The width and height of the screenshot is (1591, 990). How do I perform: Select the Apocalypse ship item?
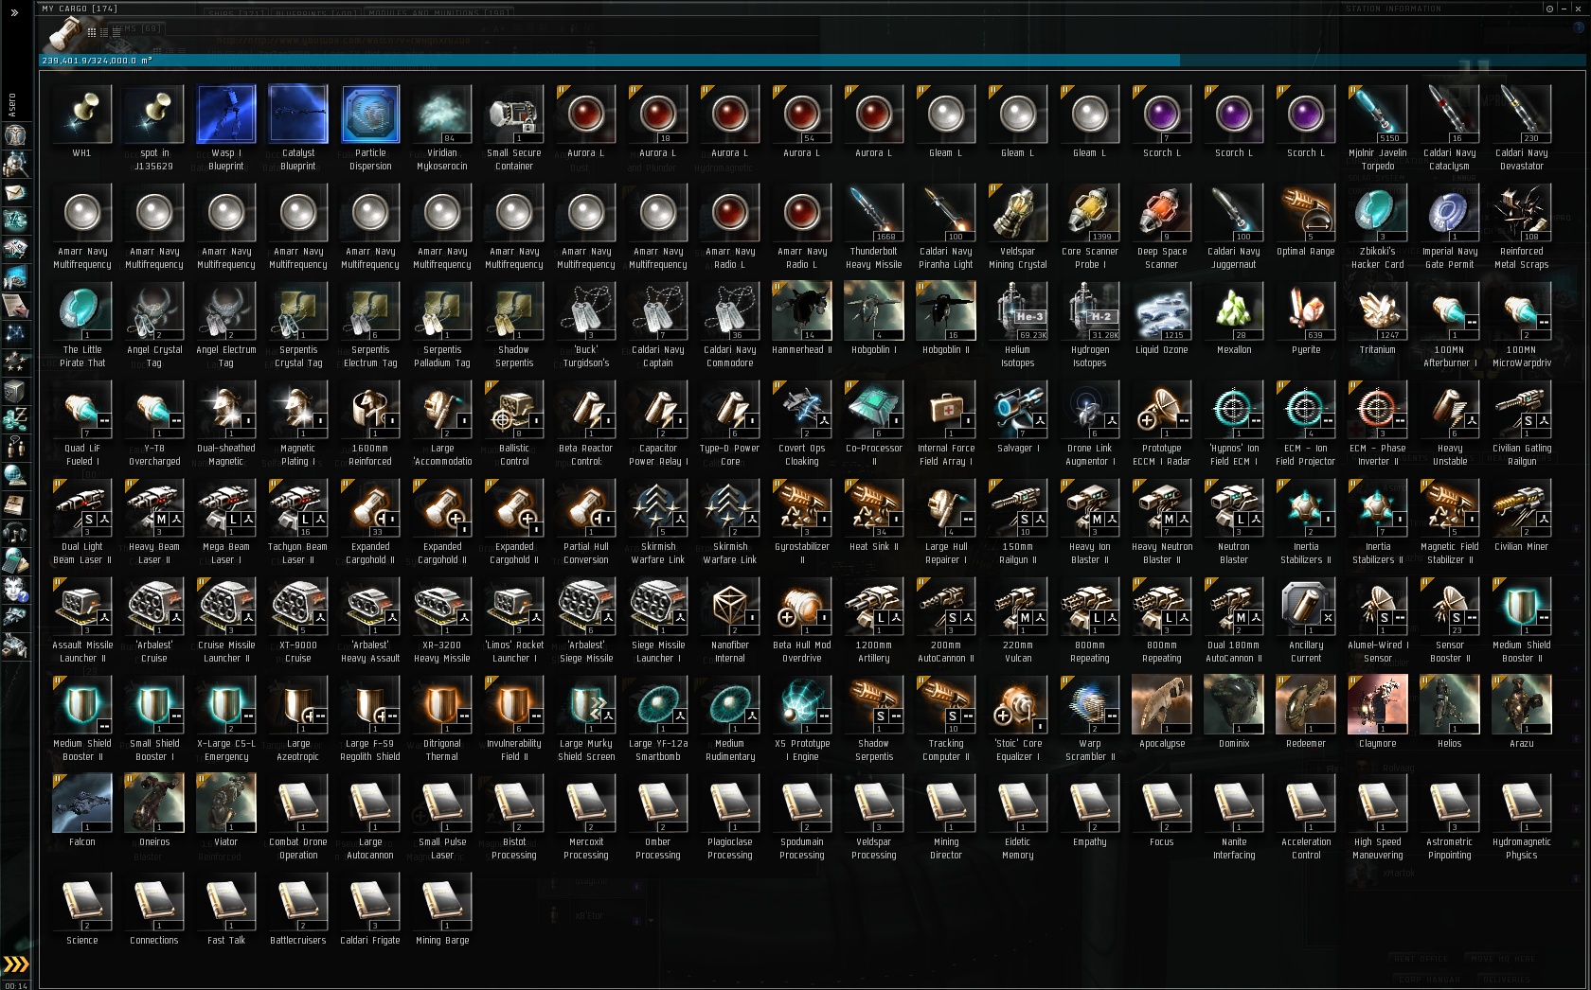pos(1162,712)
